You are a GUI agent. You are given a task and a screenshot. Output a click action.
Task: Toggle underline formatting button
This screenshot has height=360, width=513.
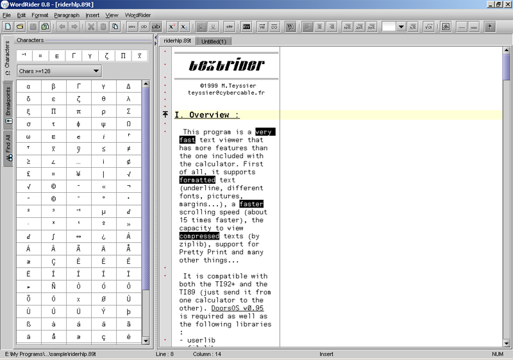201,27
